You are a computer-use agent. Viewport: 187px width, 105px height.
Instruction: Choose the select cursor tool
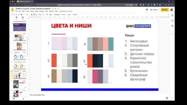(32, 15)
